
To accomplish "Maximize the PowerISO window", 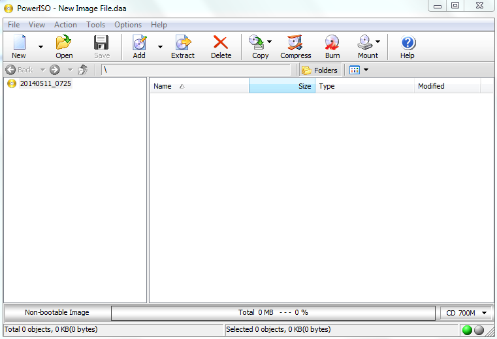I will pyautogui.click(x=455, y=6).
